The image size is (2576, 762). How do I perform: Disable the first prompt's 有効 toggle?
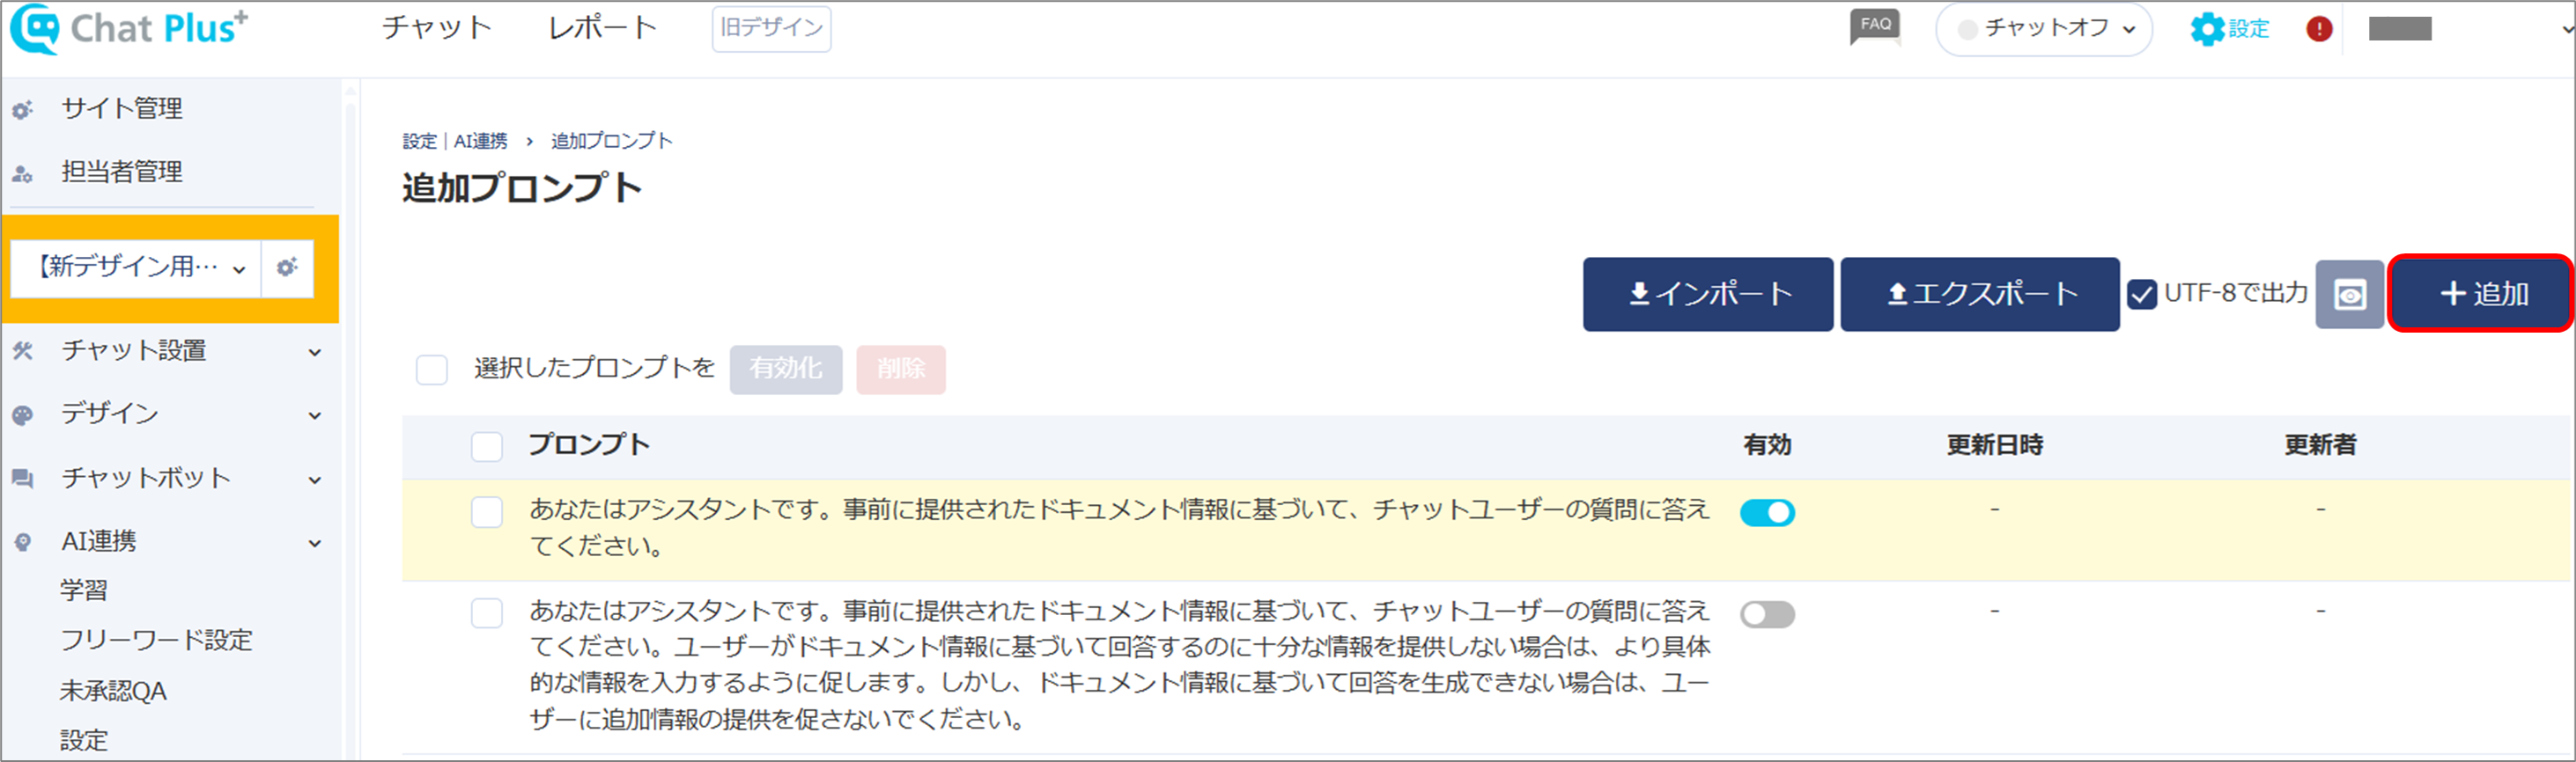(x=1767, y=512)
